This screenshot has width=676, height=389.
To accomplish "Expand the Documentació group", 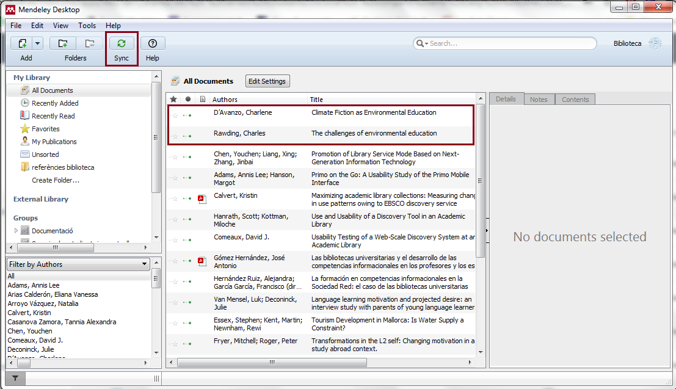I will coord(16,231).
